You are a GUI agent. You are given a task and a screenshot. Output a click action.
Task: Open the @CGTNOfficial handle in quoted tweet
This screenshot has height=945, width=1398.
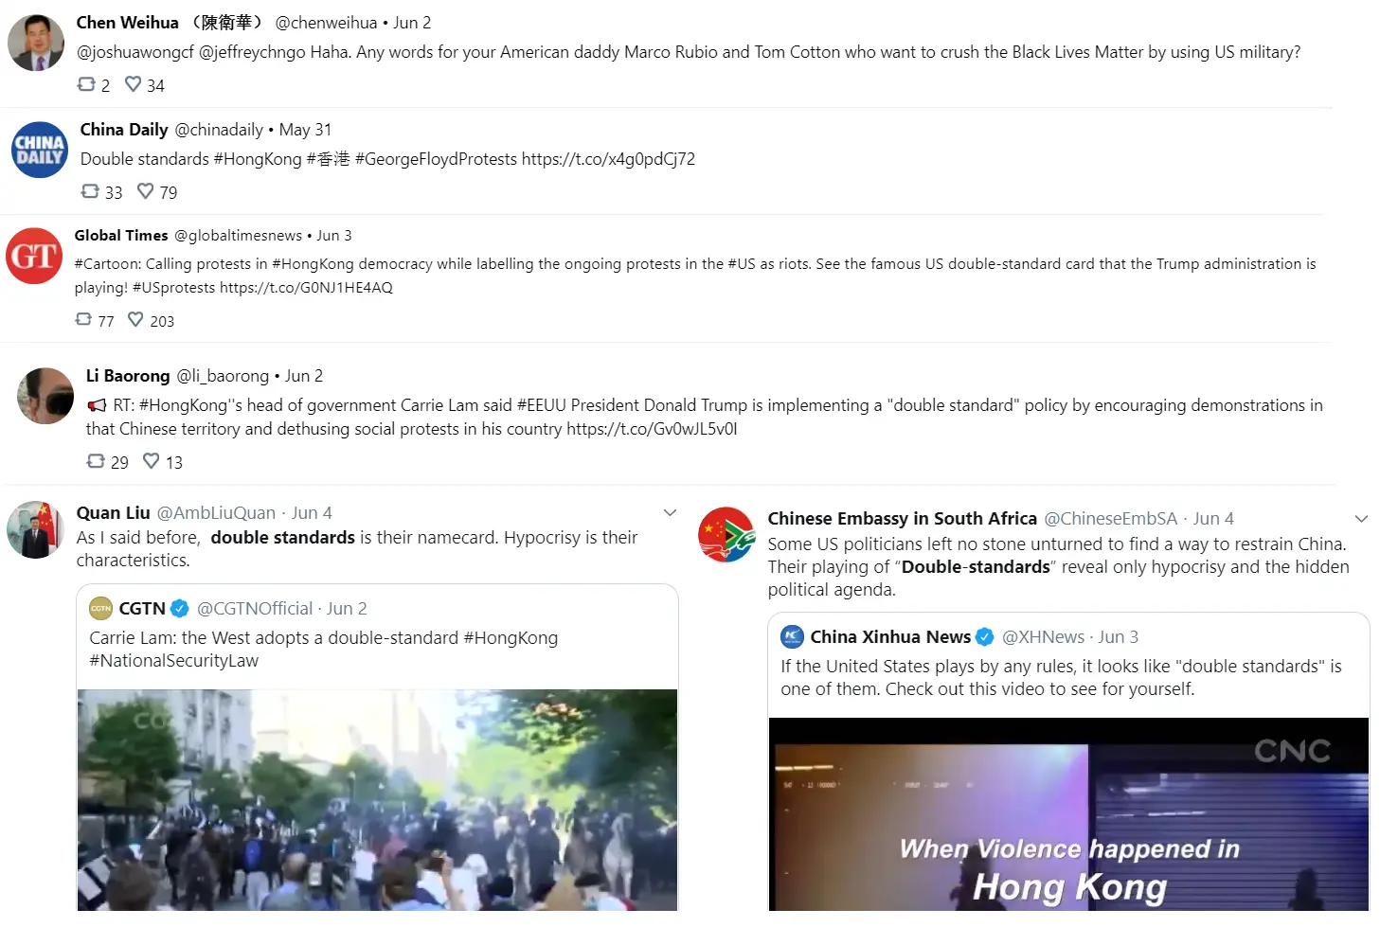(255, 609)
